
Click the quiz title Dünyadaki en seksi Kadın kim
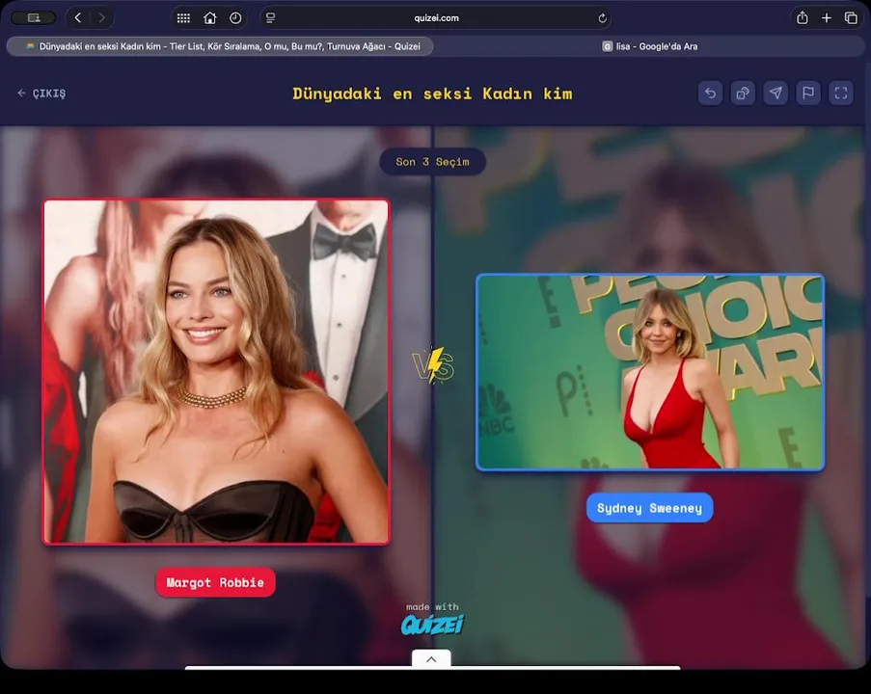(432, 93)
